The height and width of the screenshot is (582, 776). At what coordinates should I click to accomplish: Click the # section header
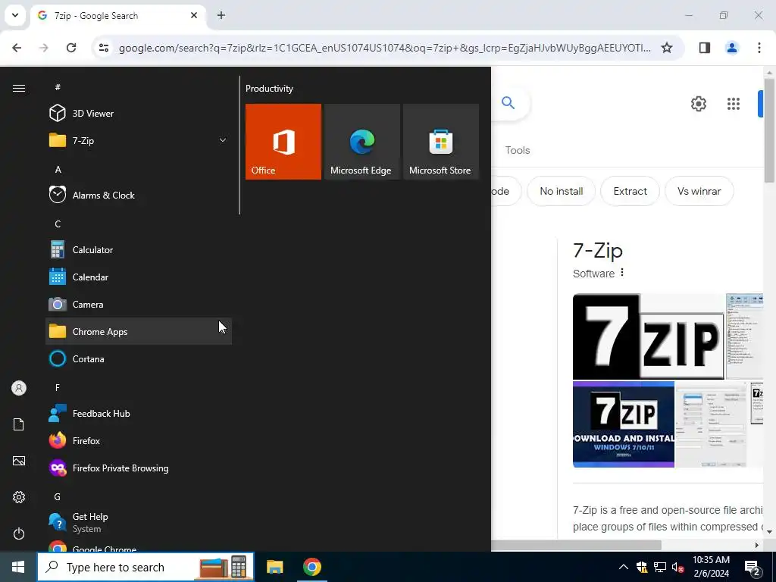tap(58, 87)
